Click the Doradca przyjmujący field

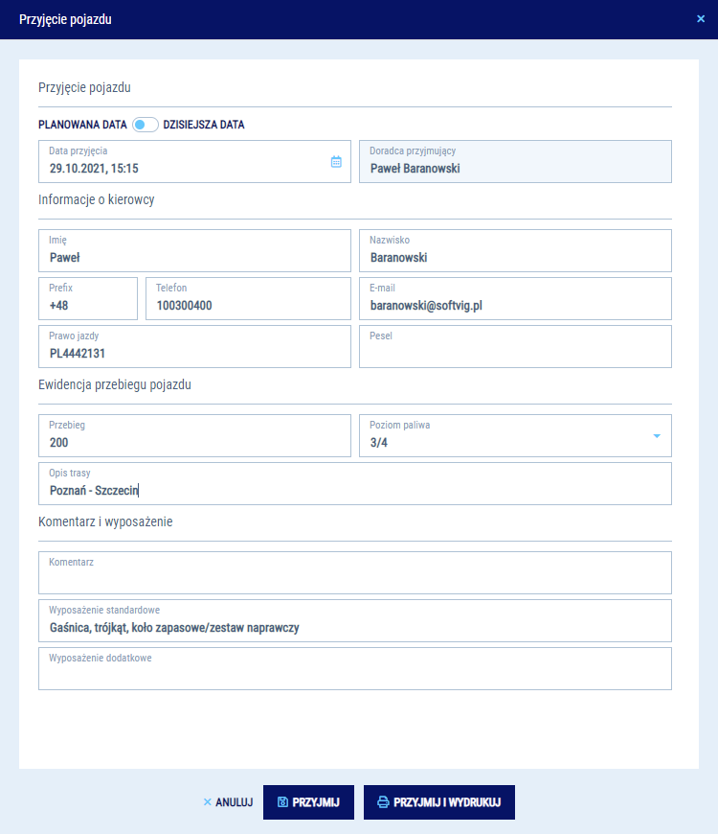click(515, 162)
